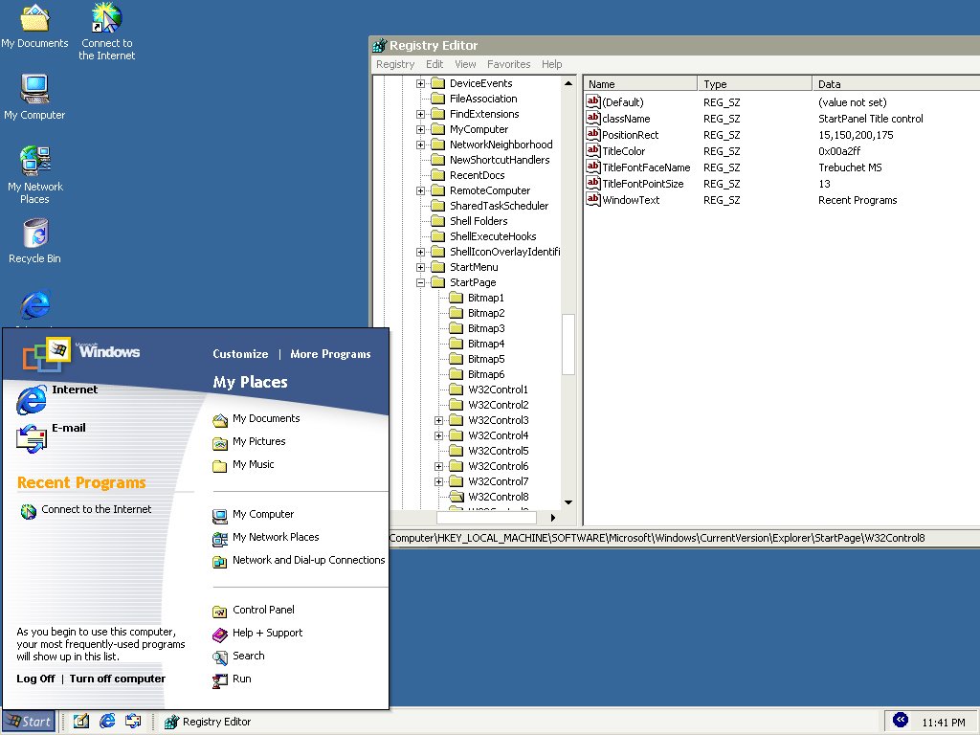Open Connect to the Internet under Recent Programs
Viewport: 980px width, 735px height.
pos(85,510)
